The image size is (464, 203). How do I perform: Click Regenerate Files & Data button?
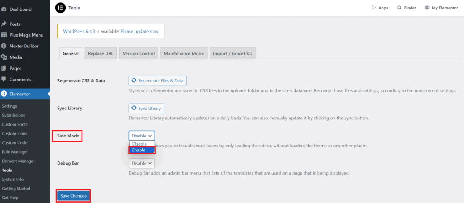[158, 81]
